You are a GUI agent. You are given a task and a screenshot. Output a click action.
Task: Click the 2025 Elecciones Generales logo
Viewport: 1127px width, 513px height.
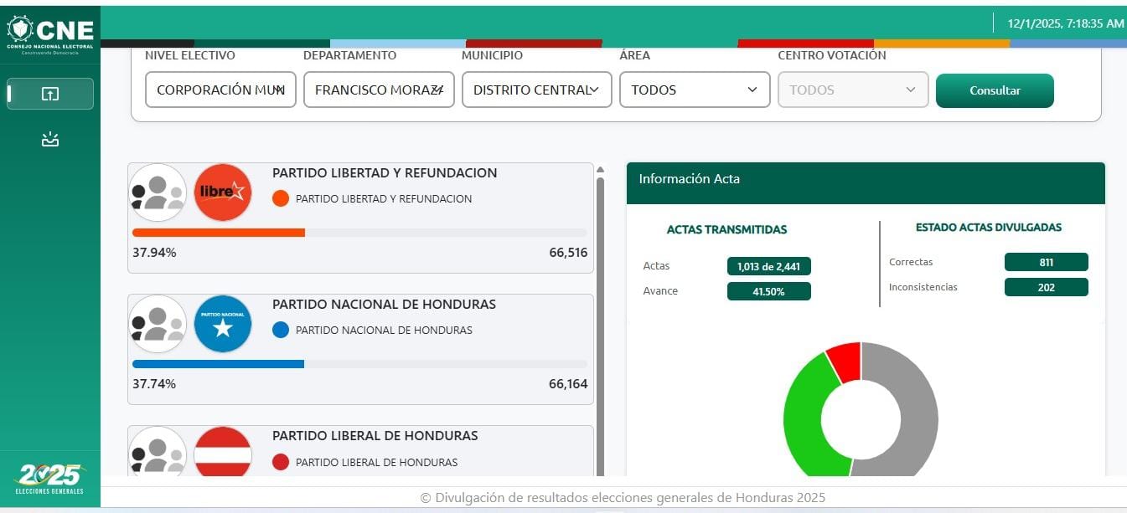coord(50,478)
